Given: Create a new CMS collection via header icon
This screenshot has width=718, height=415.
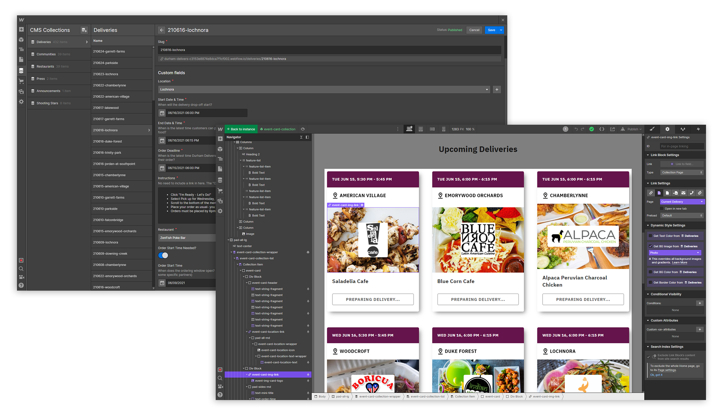Looking at the screenshot, I should (84, 30).
